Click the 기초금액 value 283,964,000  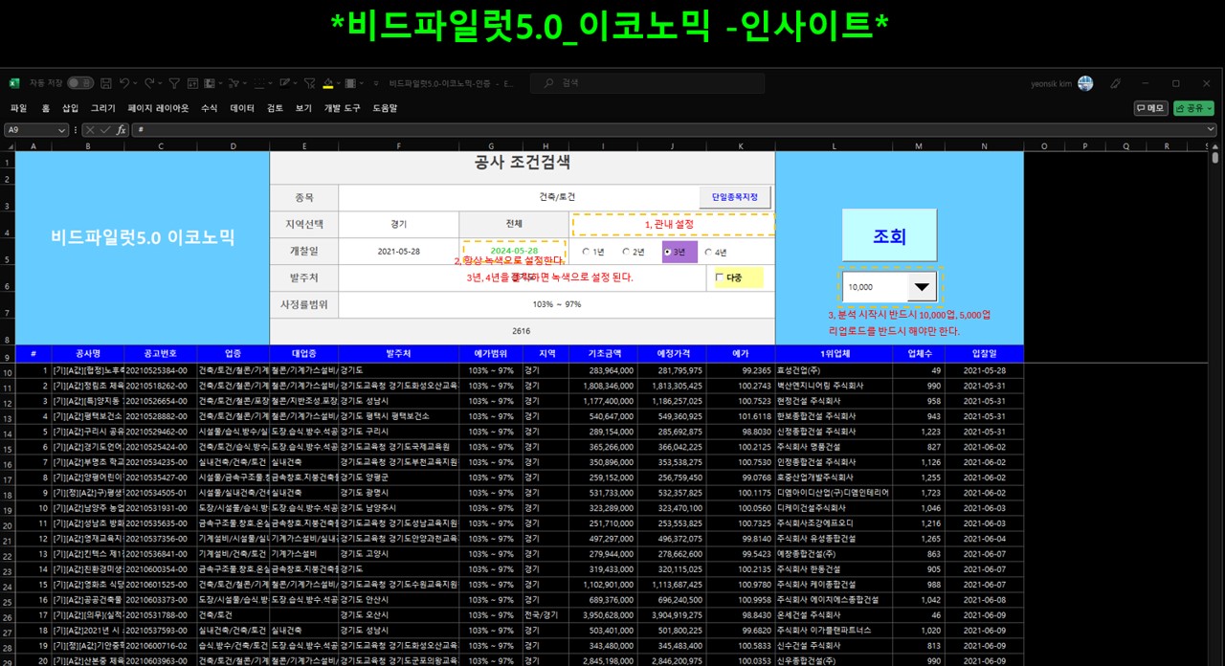[x=603, y=370]
